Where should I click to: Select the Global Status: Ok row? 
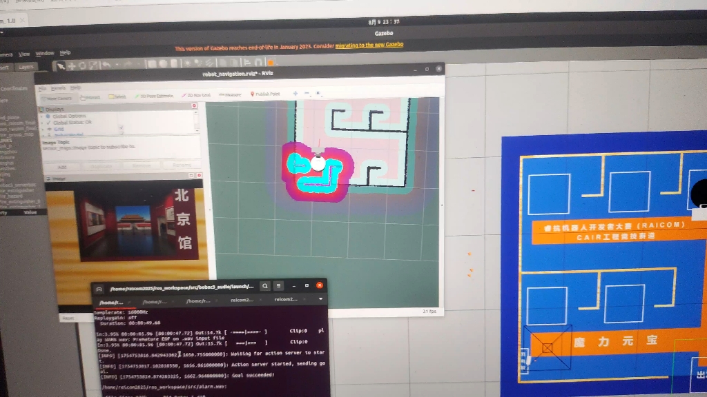(72, 123)
